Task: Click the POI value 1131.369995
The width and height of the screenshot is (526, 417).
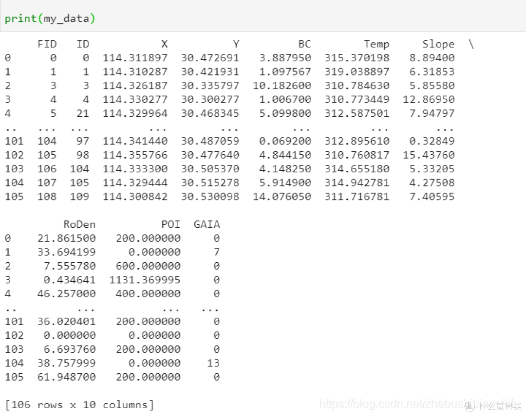Action: (145, 280)
